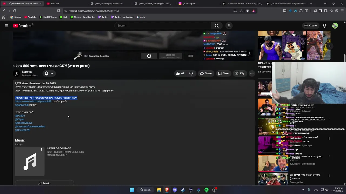Open the @OdedSVRLive channel link
This screenshot has height=194, width=346.
point(24,123)
